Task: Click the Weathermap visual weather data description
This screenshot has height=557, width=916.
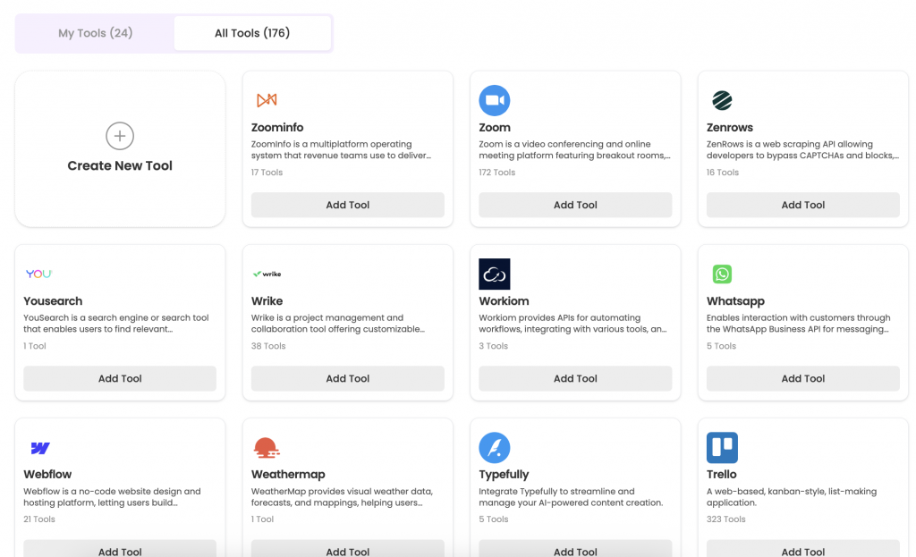Action: [x=343, y=497]
